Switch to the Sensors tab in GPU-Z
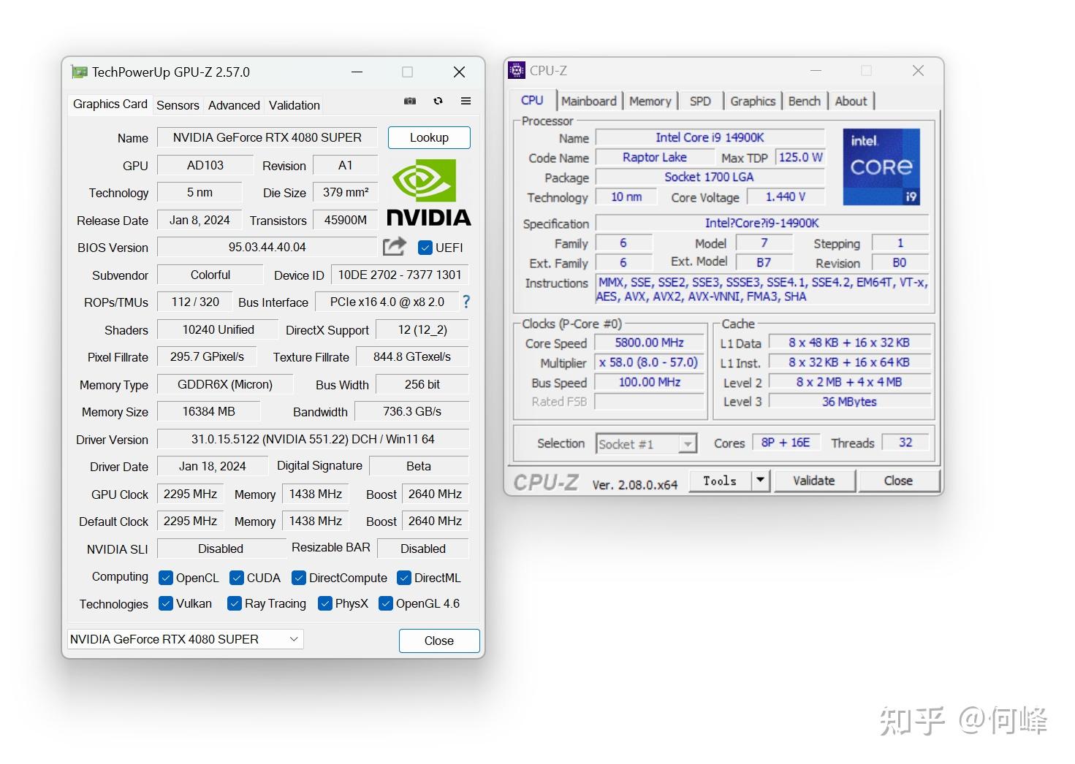The height and width of the screenshot is (764, 1075). point(178,105)
